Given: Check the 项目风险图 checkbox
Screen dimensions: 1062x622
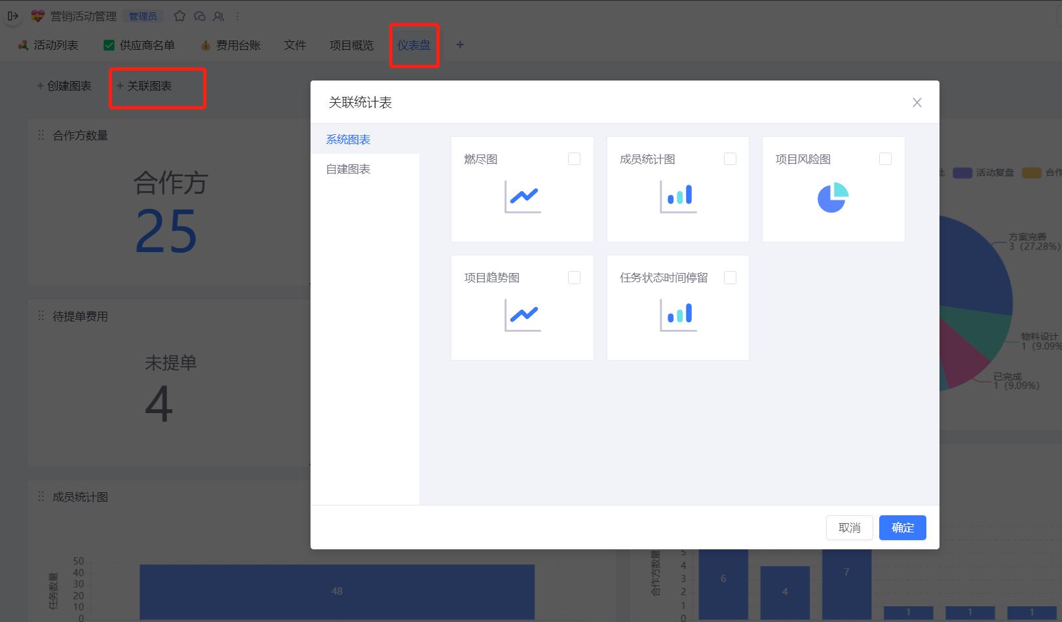Looking at the screenshot, I should point(885,159).
